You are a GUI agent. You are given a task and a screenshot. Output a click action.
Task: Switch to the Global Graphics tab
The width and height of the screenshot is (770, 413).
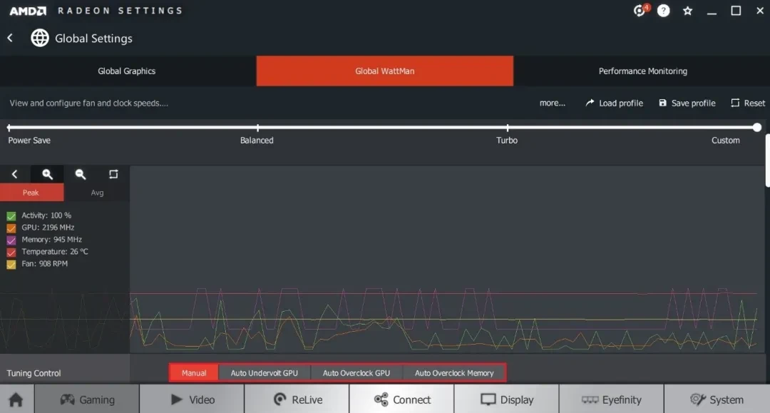[127, 71]
